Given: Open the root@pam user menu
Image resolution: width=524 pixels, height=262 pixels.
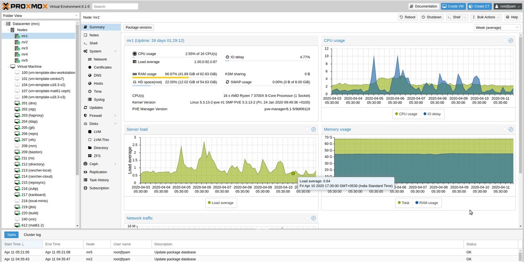Looking at the screenshot, I should (x=508, y=6).
